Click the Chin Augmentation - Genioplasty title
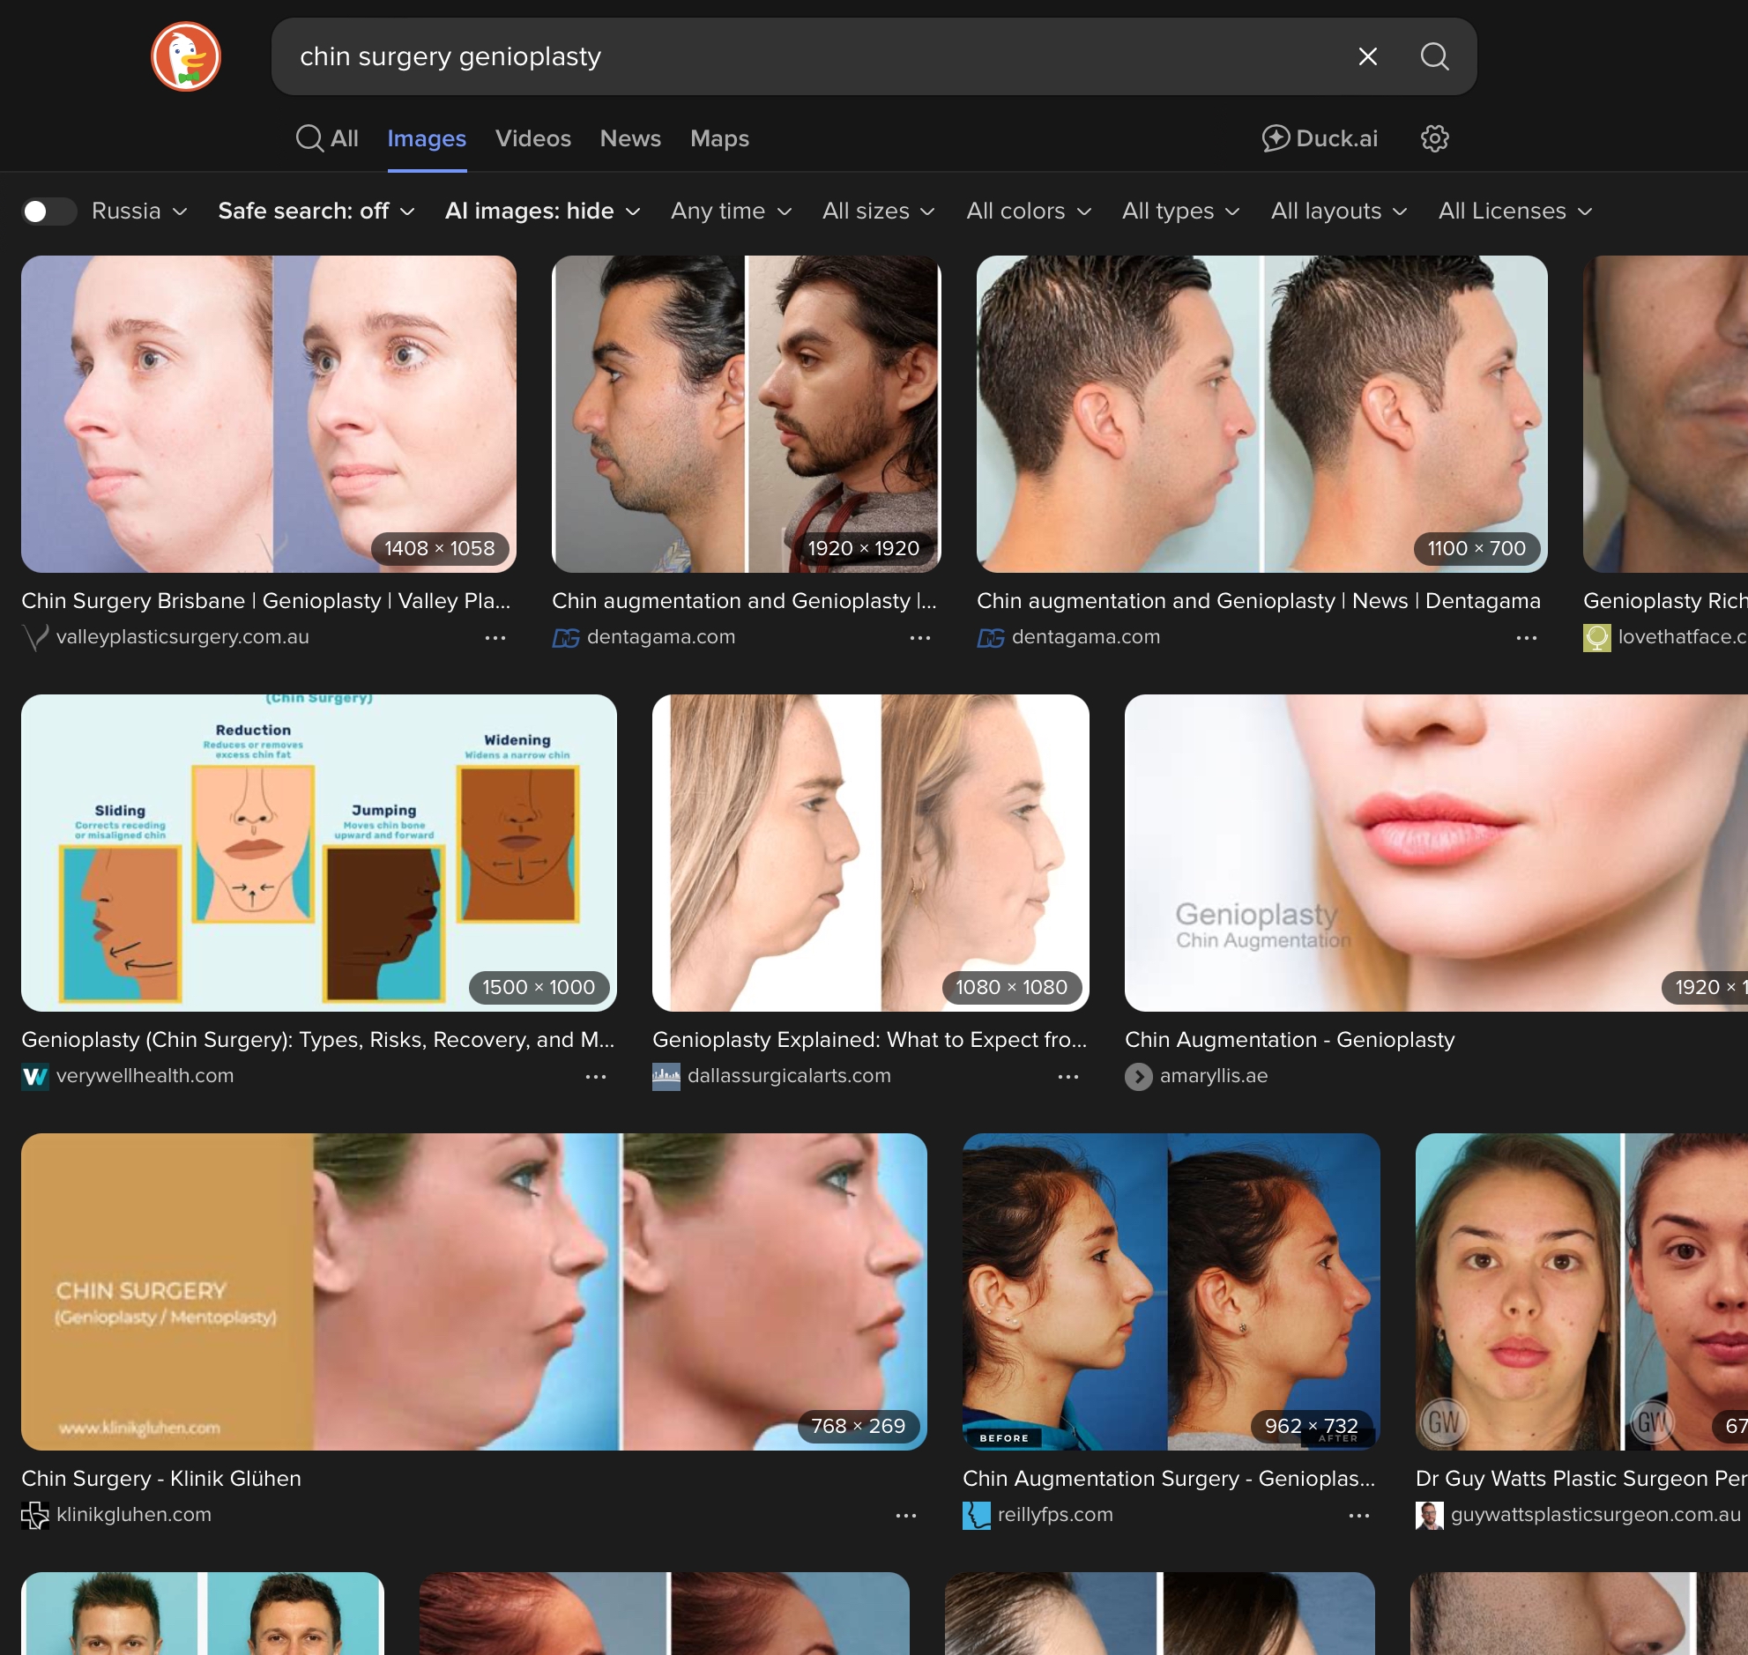The height and width of the screenshot is (1655, 1748). tap(1288, 1039)
